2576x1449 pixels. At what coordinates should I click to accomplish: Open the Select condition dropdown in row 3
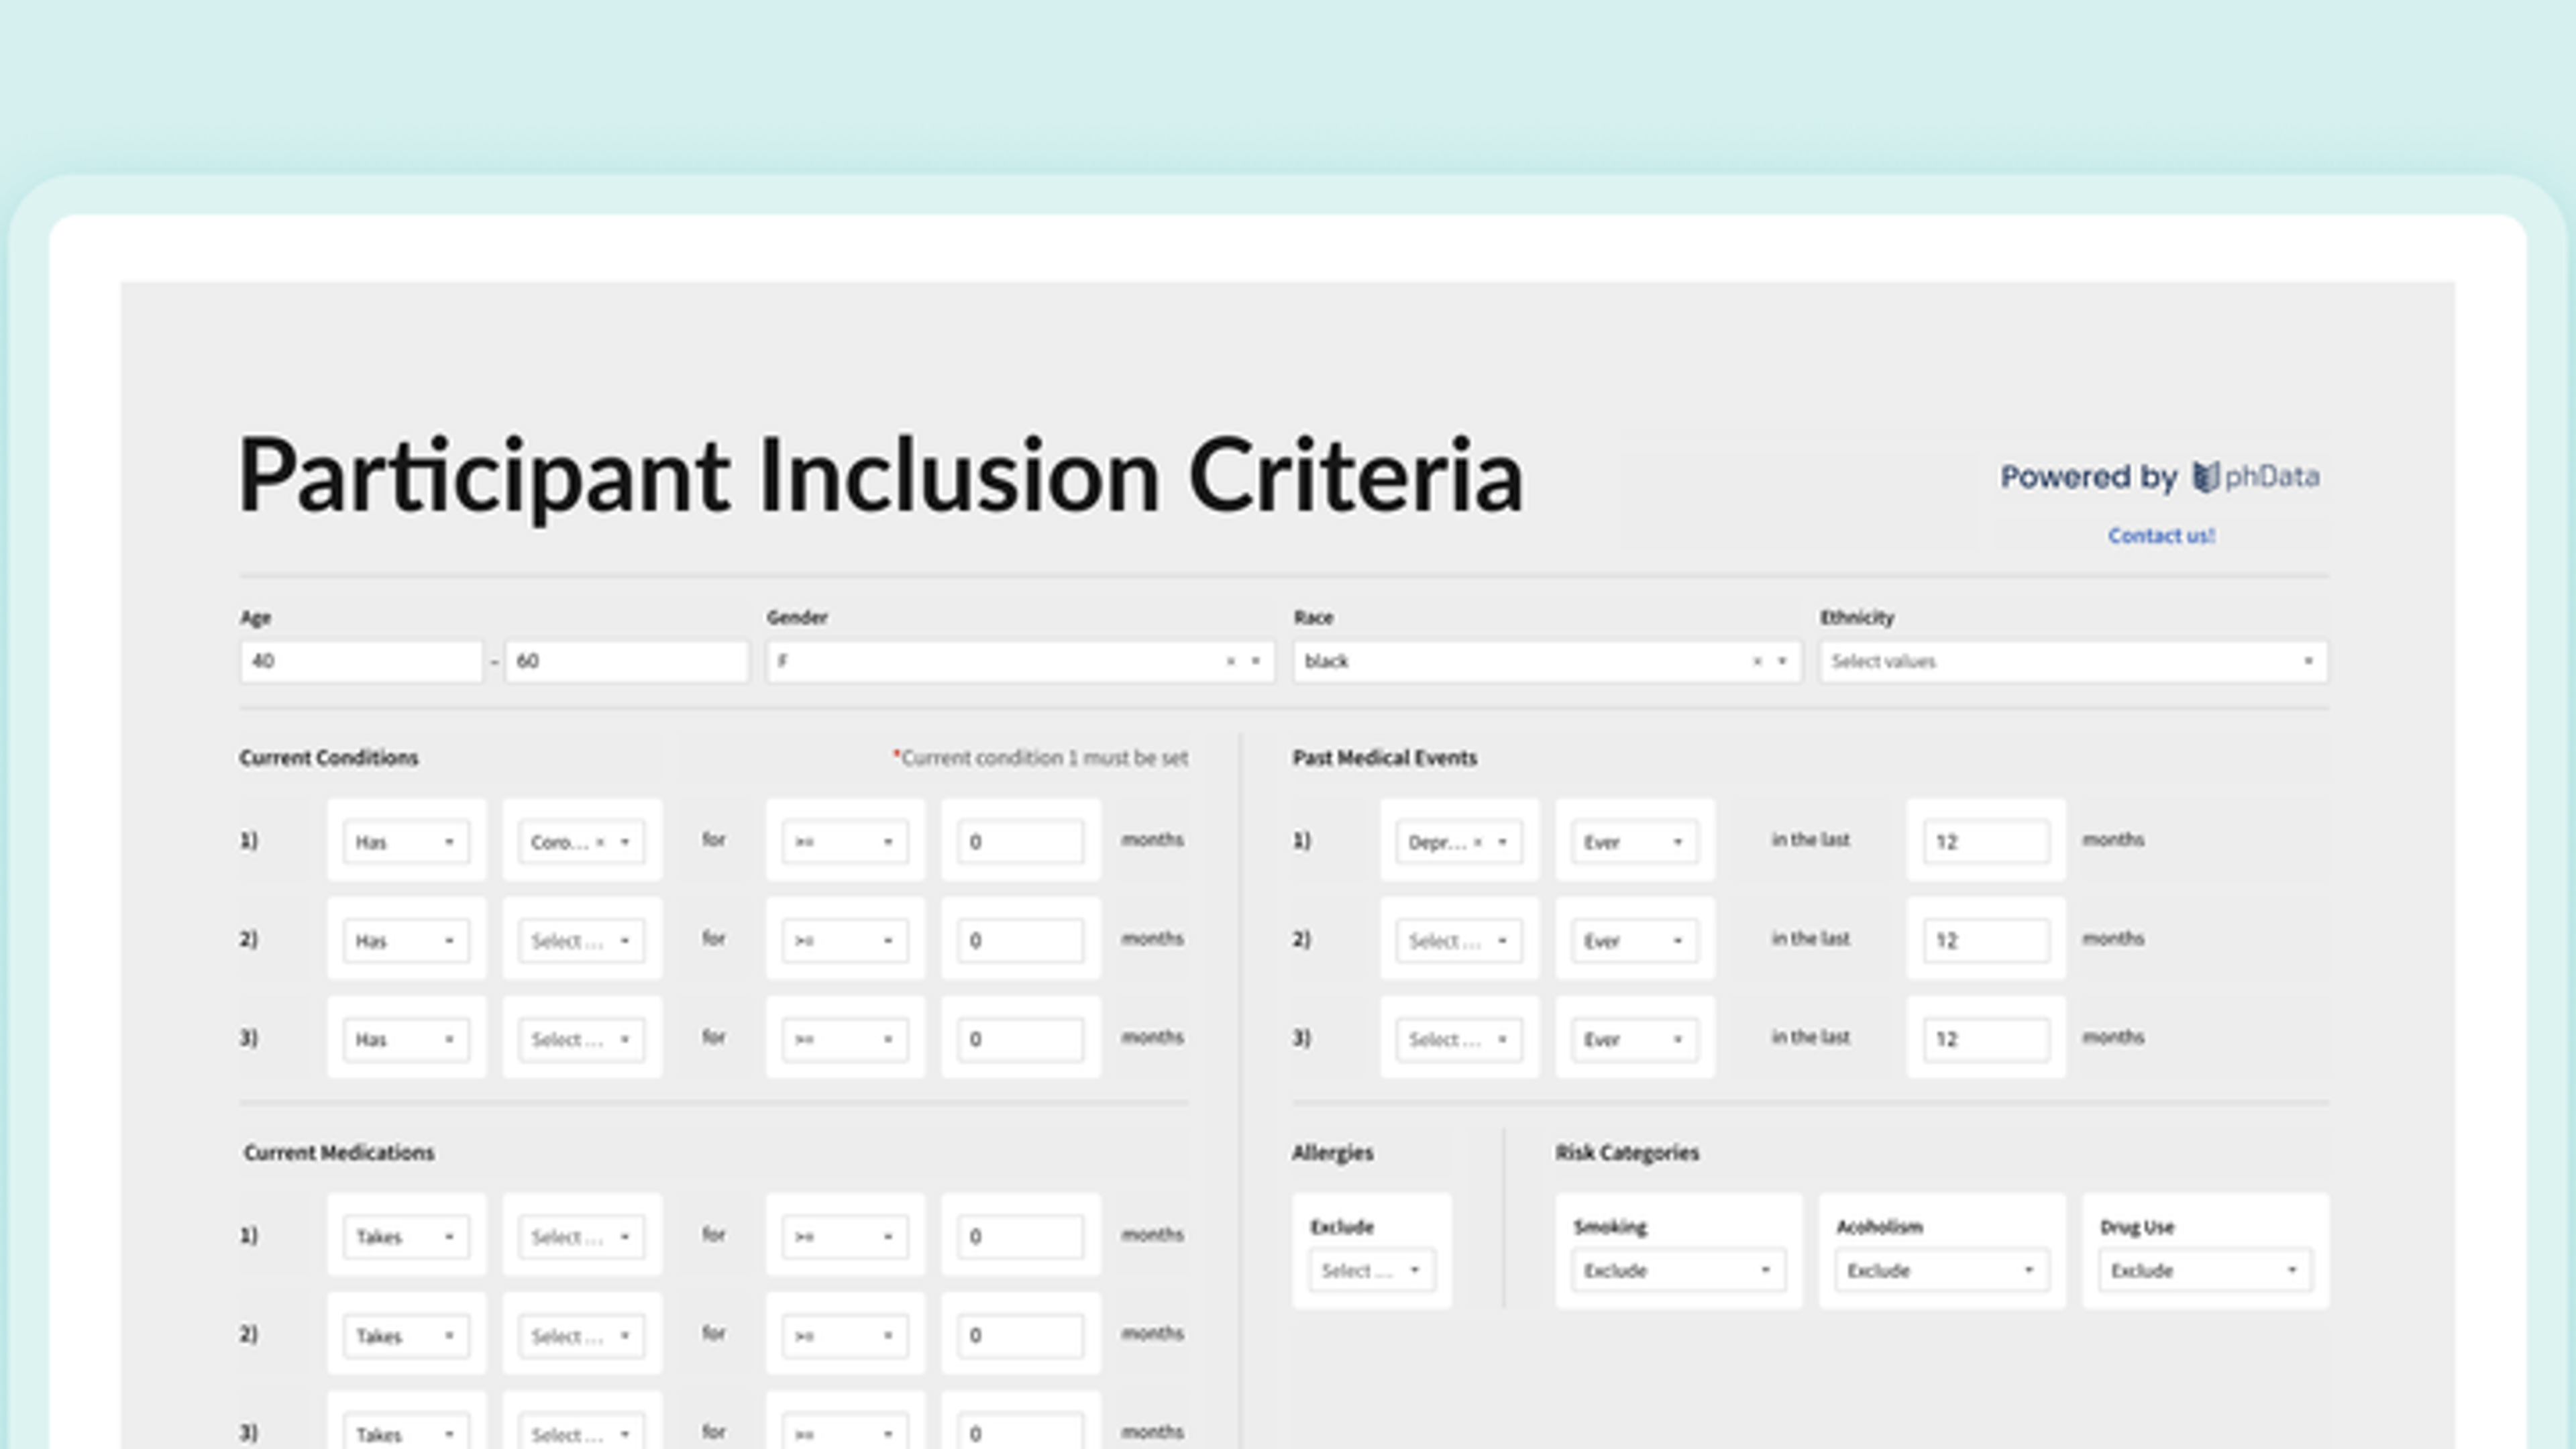(581, 1039)
